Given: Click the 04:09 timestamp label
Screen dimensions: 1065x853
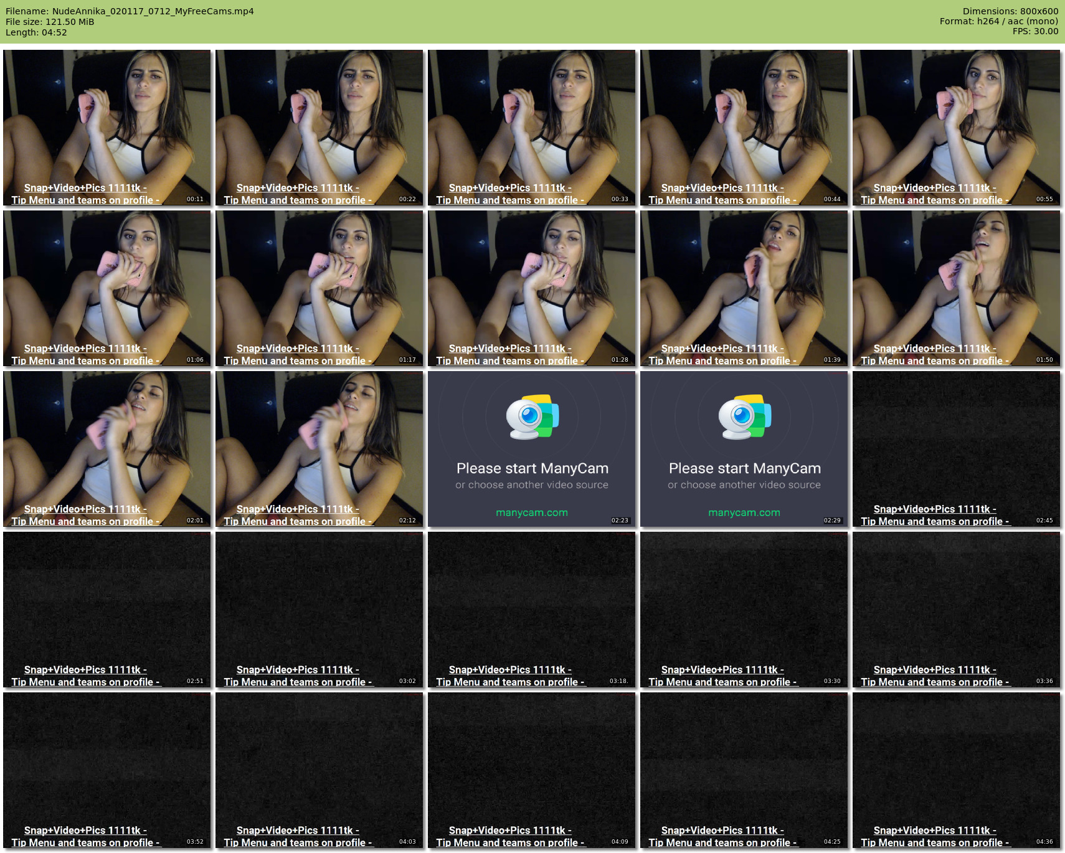Looking at the screenshot, I should (x=619, y=842).
